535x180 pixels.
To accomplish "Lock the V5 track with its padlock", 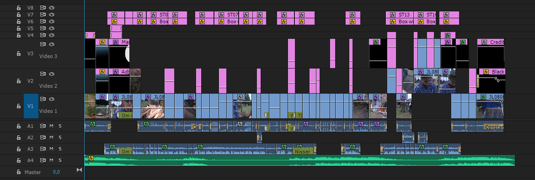I will tap(19, 28).
